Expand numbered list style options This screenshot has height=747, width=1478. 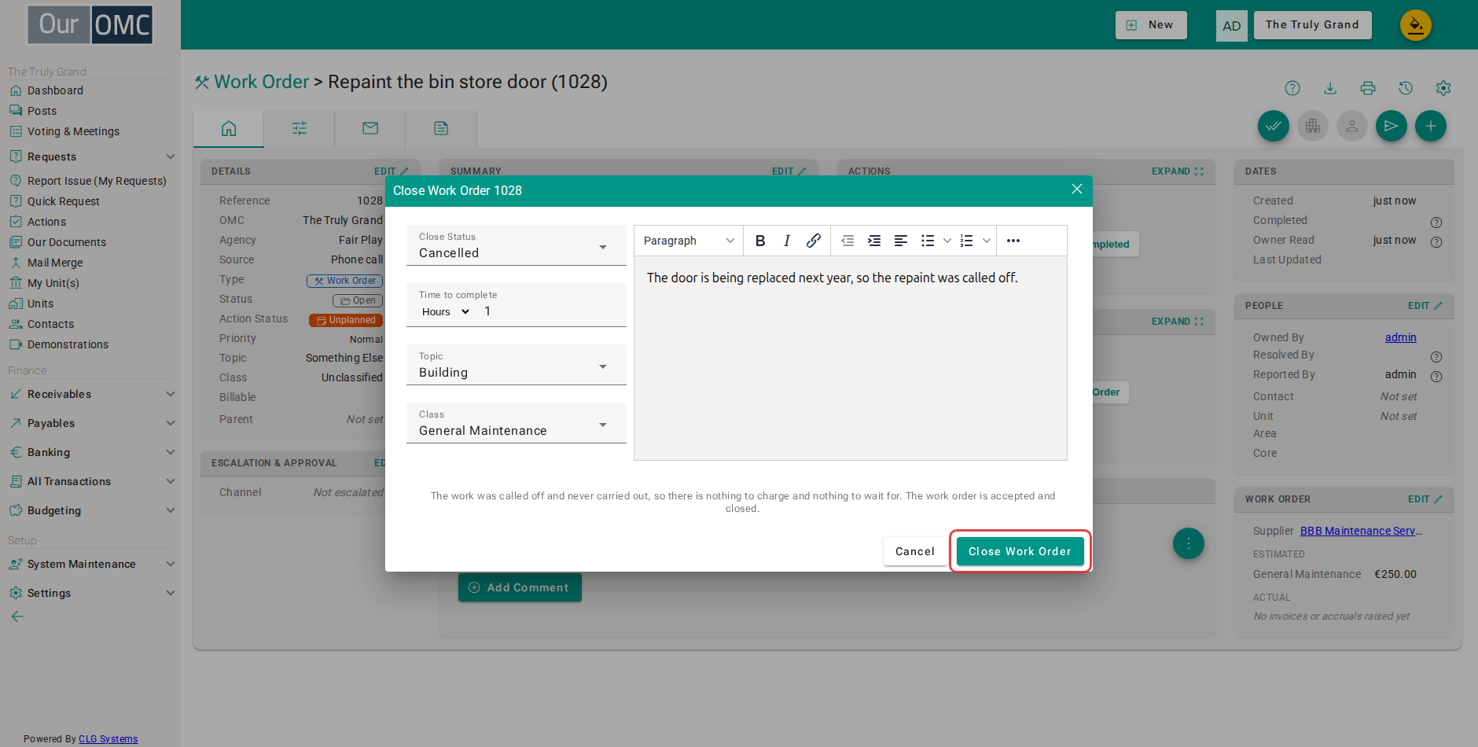pos(986,241)
